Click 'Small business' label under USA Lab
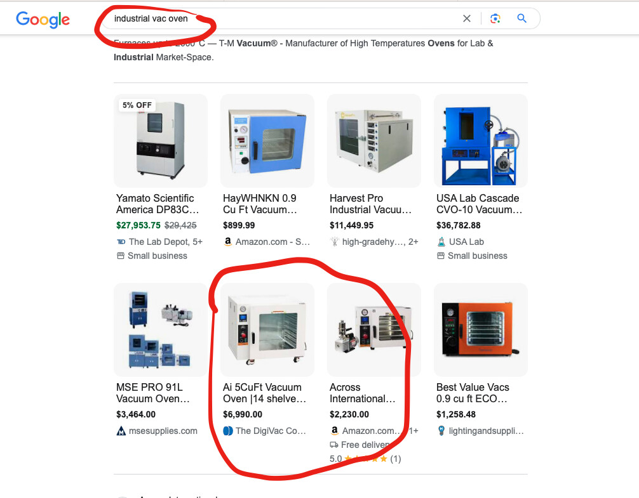 tap(478, 256)
